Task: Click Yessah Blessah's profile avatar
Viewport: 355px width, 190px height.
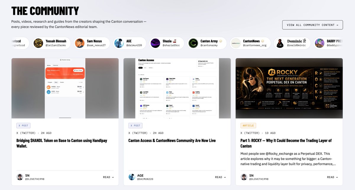Action: [x=38, y=43]
